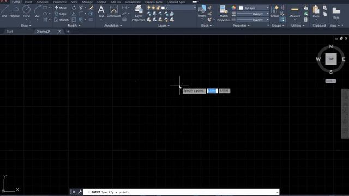Select the Scale tool icon

click(x=74, y=20)
